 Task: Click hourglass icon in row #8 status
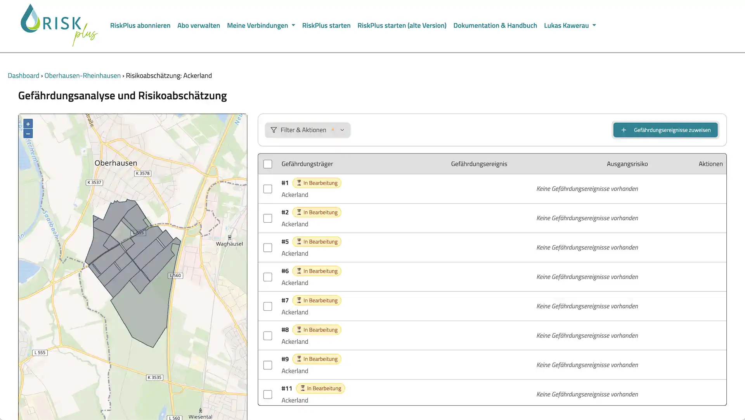point(299,330)
